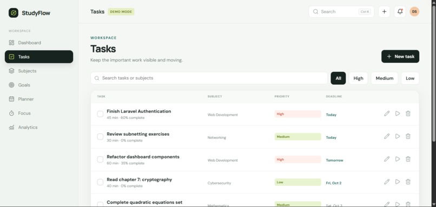Image resolution: width=436 pixels, height=207 pixels.
Task: Click the Review subnetting exercises title
Action: click(x=138, y=134)
